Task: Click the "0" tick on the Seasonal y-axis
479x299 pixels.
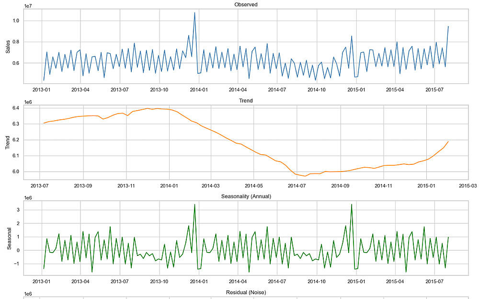Action: point(18,251)
